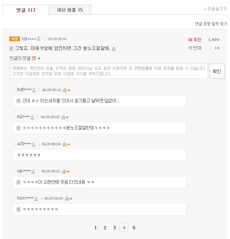This screenshot has height=239, width=230.
Task: Collapse the 댓글의 댓글 25 replies list
Action: (25, 58)
